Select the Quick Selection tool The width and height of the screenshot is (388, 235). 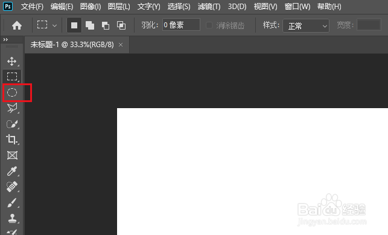click(x=12, y=124)
